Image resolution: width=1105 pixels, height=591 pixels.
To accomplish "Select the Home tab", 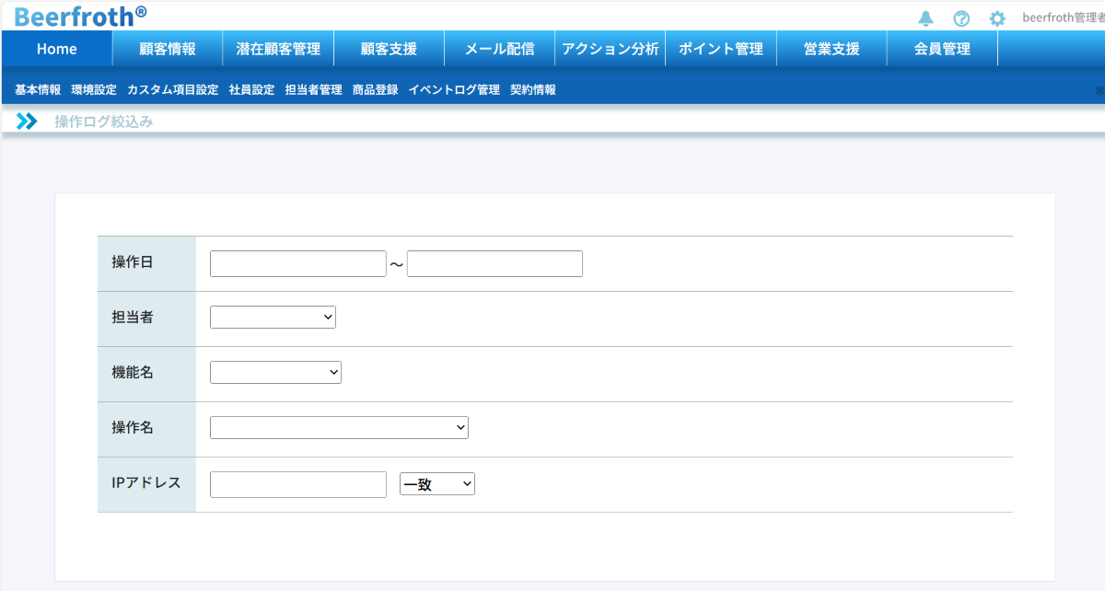I will pyautogui.click(x=57, y=49).
